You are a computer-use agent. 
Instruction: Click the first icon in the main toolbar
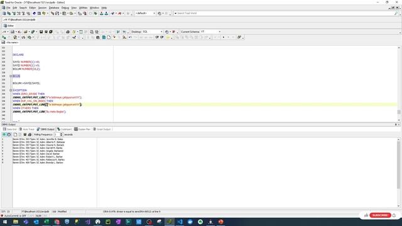click(4, 13)
